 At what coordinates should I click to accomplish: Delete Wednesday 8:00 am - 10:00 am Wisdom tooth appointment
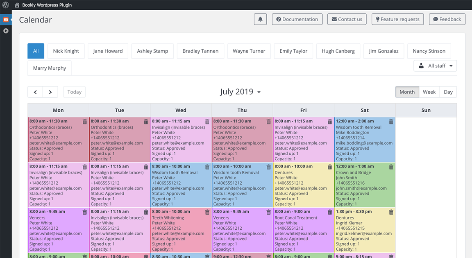(207, 167)
